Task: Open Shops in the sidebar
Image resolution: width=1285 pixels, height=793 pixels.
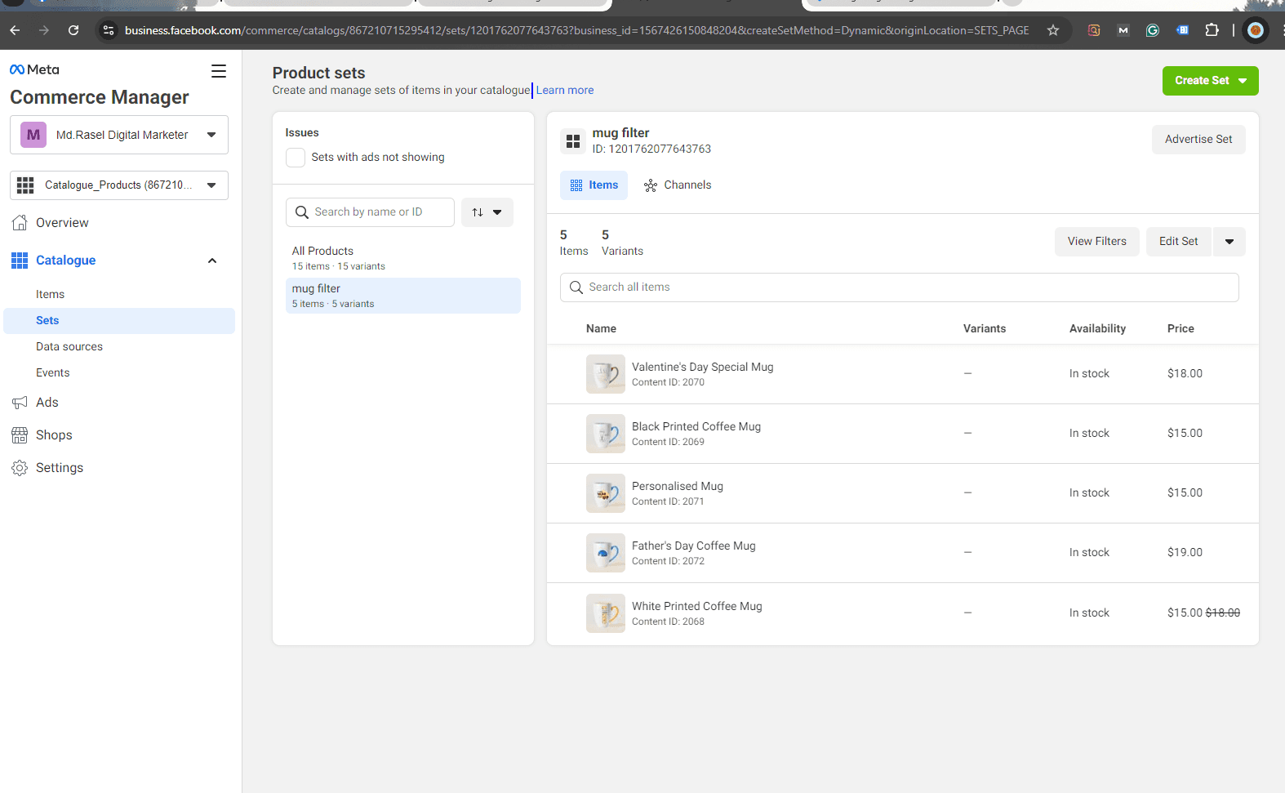Action: point(54,434)
